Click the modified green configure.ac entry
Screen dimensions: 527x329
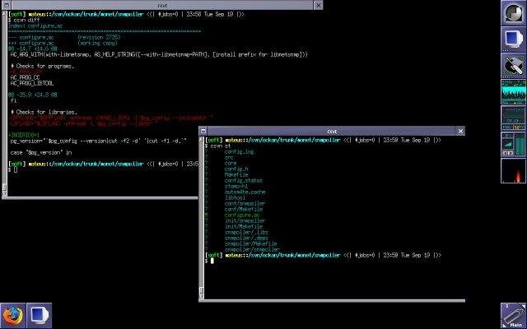(x=242, y=215)
